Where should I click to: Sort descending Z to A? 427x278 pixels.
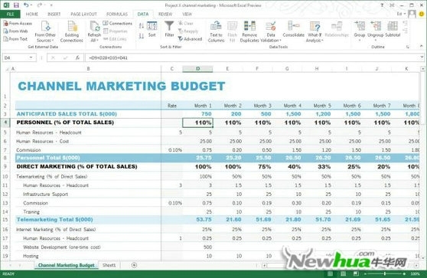[141, 36]
